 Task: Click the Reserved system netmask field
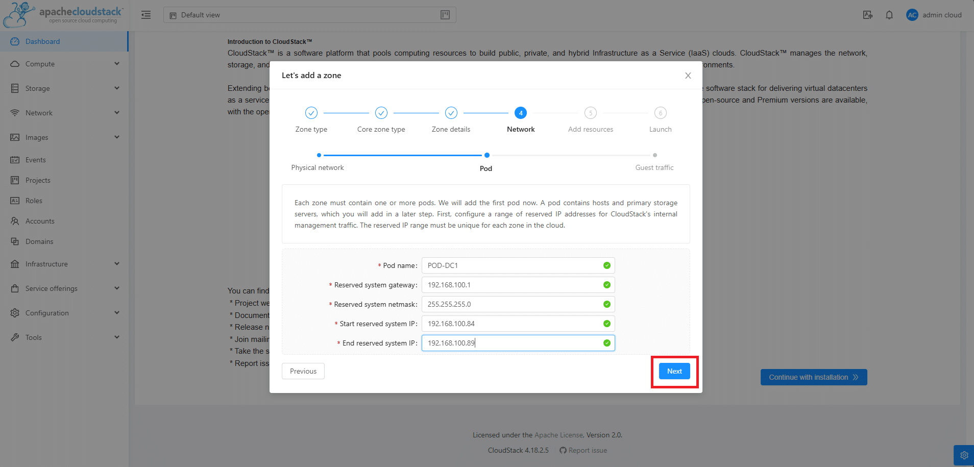pos(518,304)
